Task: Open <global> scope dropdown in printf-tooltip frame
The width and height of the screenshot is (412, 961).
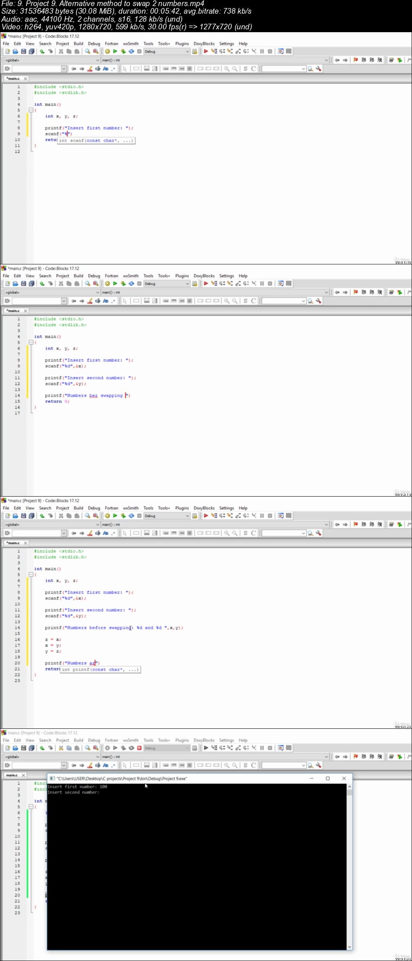Action: coord(52,524)
